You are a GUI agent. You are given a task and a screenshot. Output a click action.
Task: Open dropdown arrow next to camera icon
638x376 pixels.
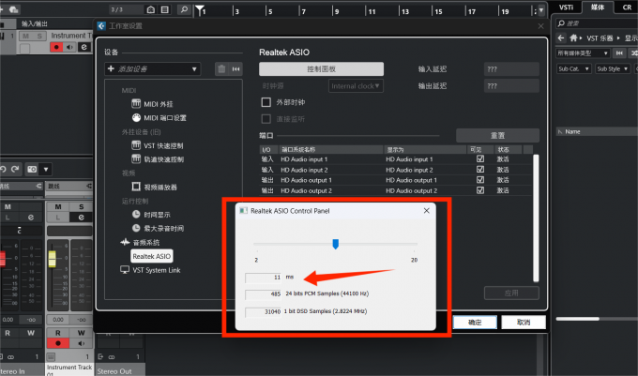[46, 169]
